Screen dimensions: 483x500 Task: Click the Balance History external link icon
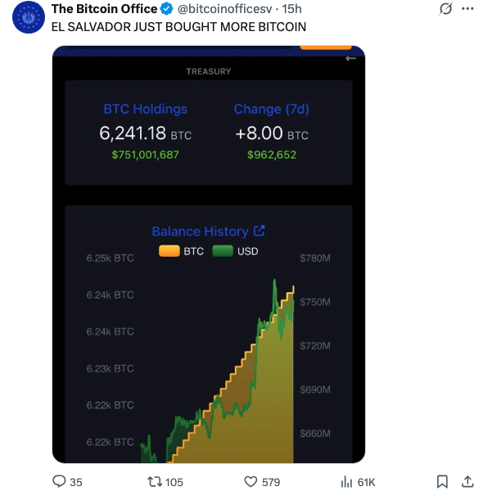click(259, 231)
